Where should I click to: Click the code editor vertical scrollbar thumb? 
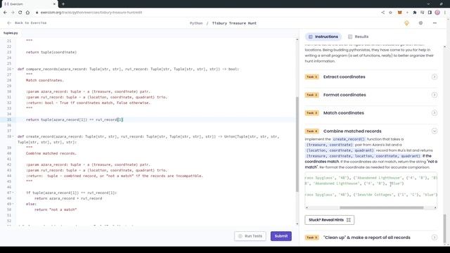pyautogui.click(x=297, y=145)
